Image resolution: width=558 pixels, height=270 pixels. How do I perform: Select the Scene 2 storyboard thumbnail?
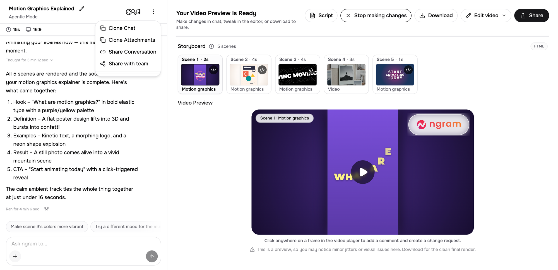(x=249, y=75)
